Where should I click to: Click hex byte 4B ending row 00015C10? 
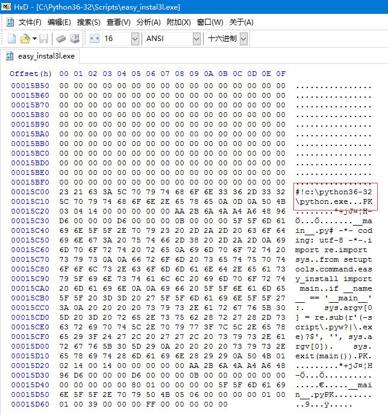pyautogui.click(x=281, y=201)
